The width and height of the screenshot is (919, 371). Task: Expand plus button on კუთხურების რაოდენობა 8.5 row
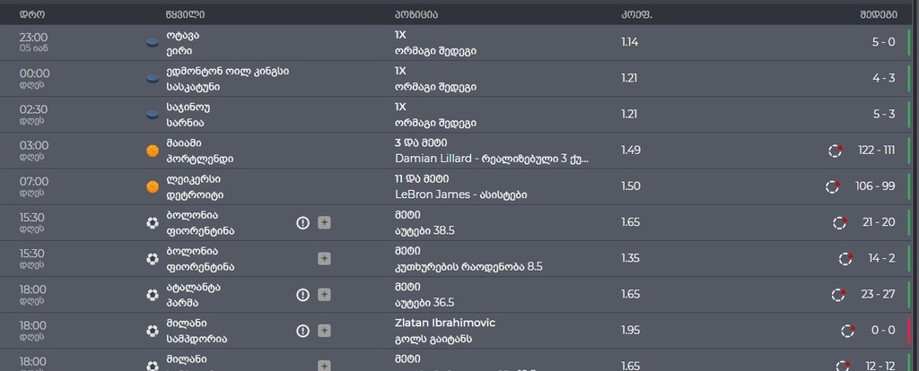point(324,258)
